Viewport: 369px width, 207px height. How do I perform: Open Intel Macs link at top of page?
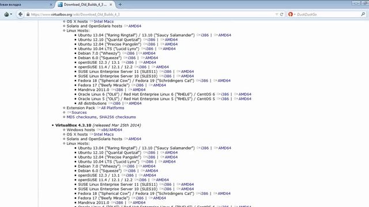(104, 21)
